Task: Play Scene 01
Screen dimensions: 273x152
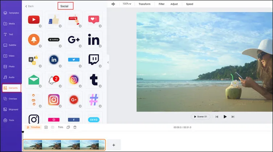Action: coord(200,117)
